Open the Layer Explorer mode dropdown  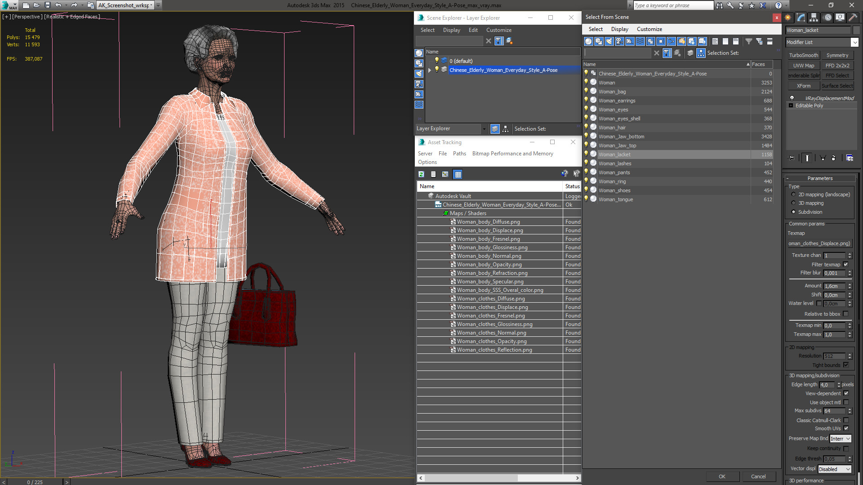(x=484, y=129)
